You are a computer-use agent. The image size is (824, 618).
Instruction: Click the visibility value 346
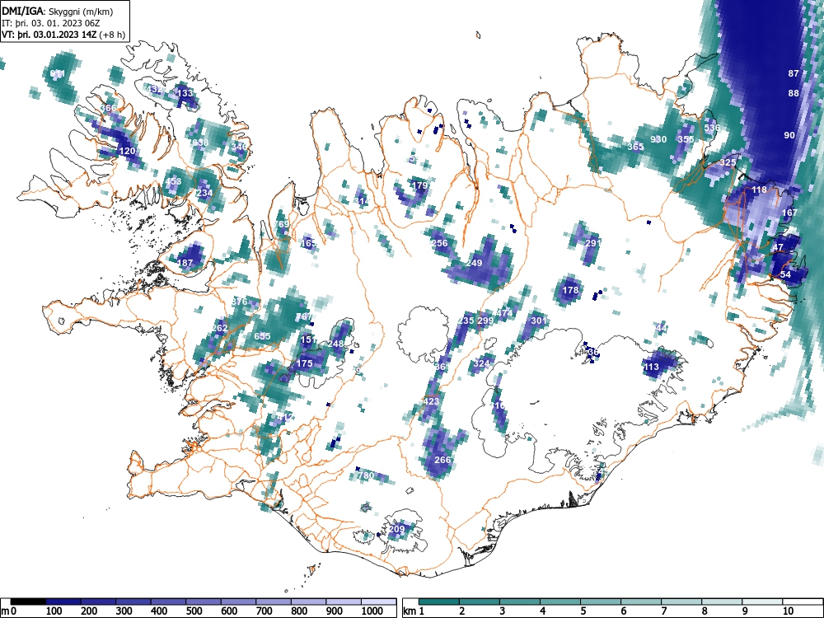tap(239, 147)
